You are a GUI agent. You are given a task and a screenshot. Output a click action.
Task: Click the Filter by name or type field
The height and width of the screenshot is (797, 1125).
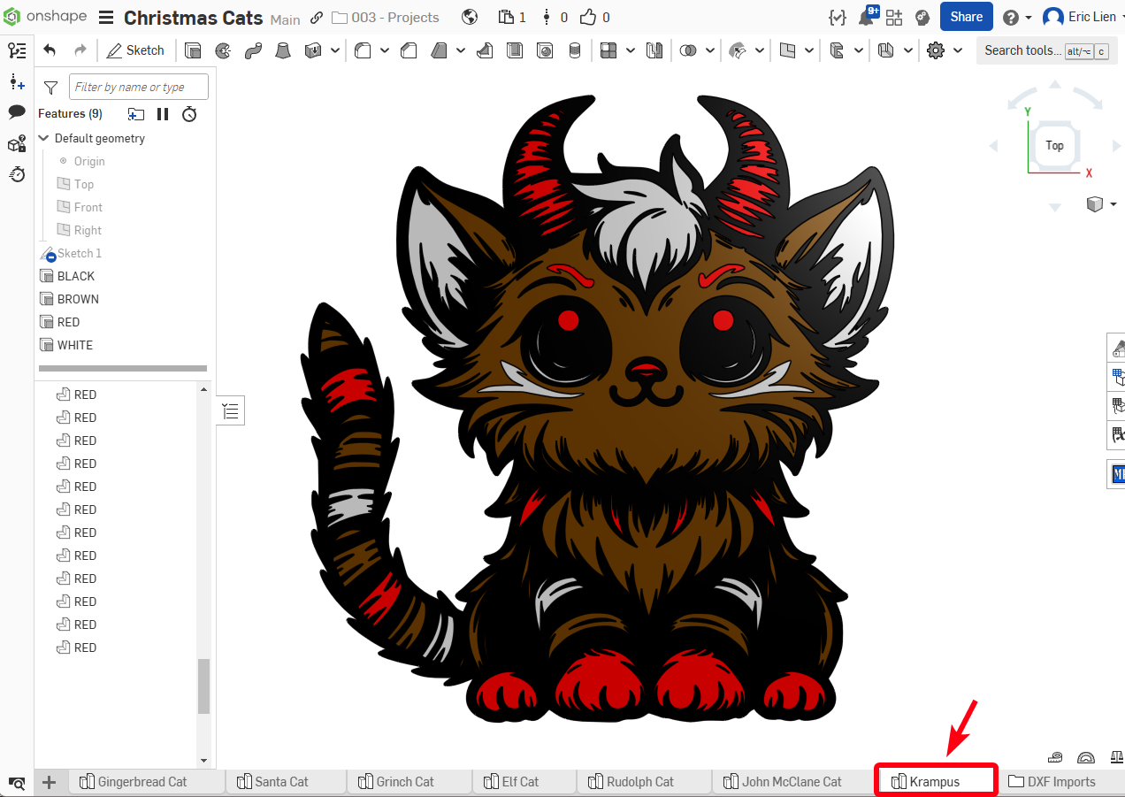tap(139, 87)
